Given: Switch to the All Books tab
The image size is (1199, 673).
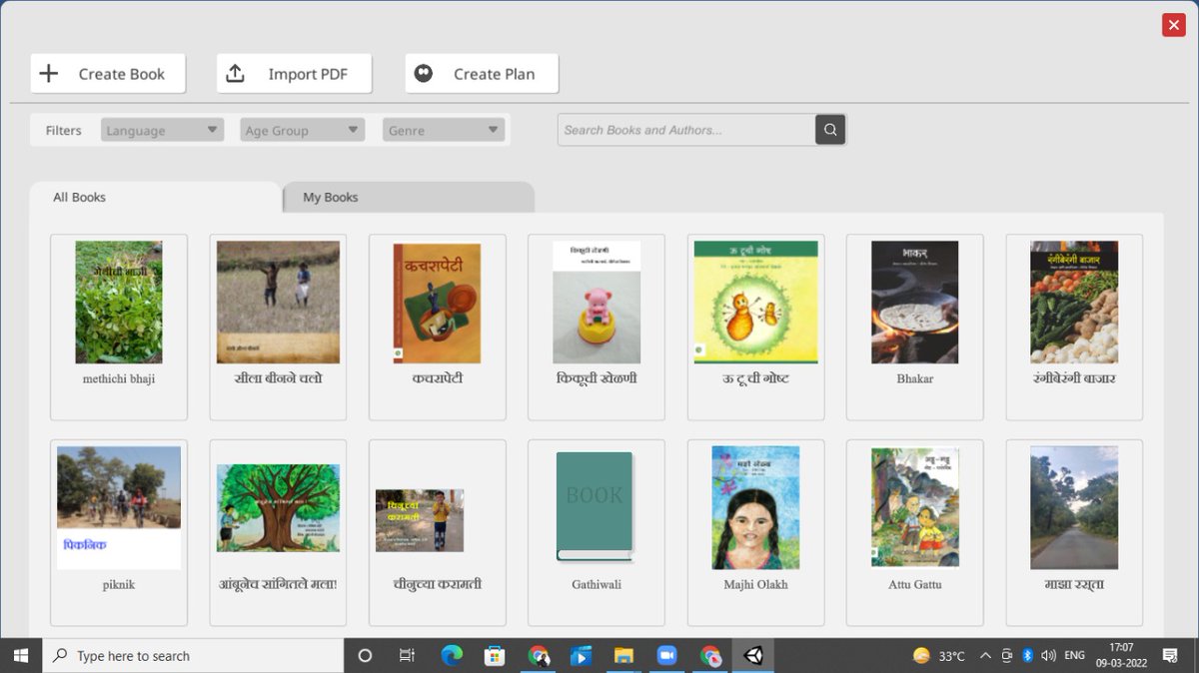Looking at the screenshot, I should tap(155, 197).
